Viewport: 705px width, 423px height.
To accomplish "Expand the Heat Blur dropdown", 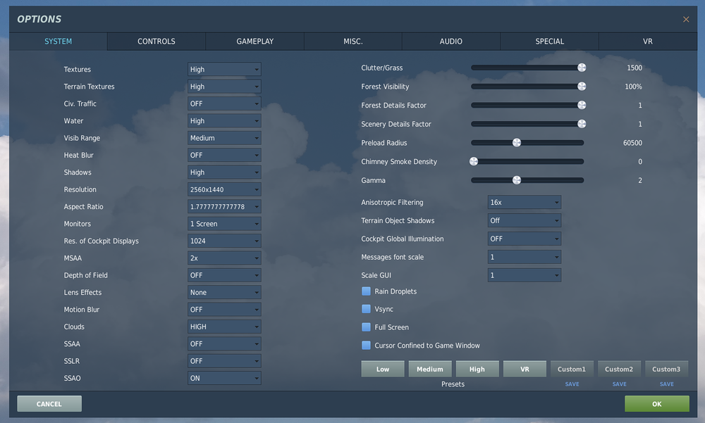I will (x=224, y=155).
